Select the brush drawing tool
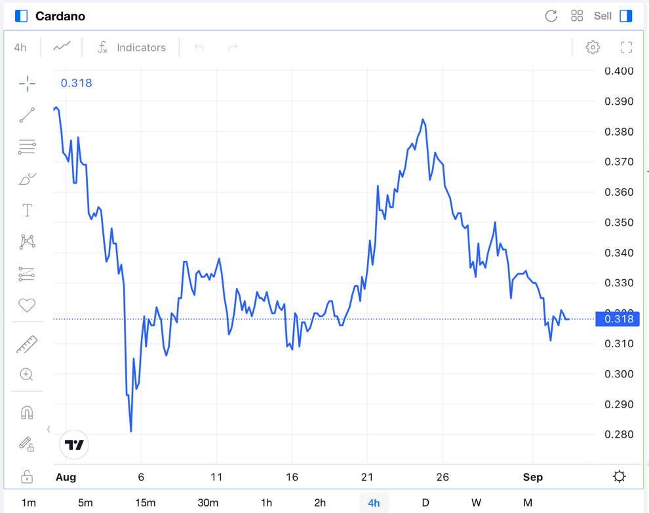649x513 pixels. click(27, 179)
